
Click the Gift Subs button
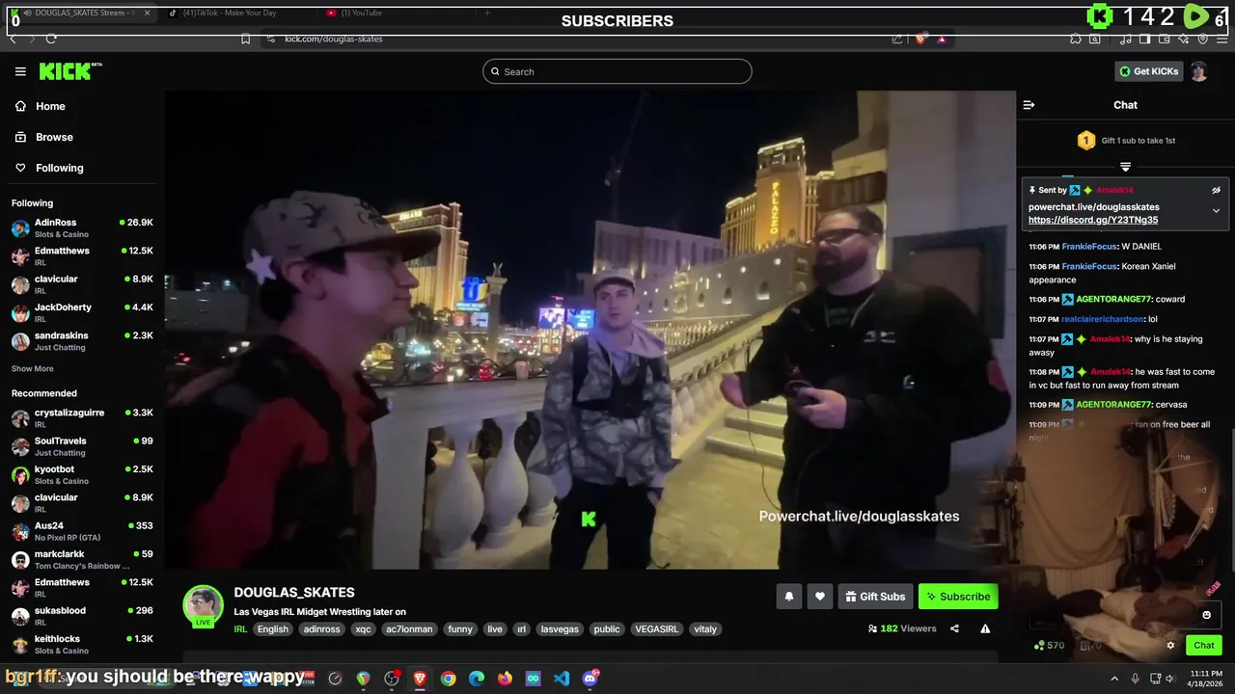click(x=875, y=597)
